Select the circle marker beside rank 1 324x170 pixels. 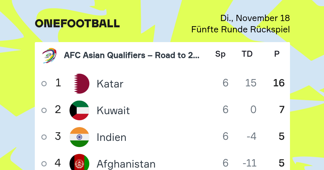(x=44, y=84)
